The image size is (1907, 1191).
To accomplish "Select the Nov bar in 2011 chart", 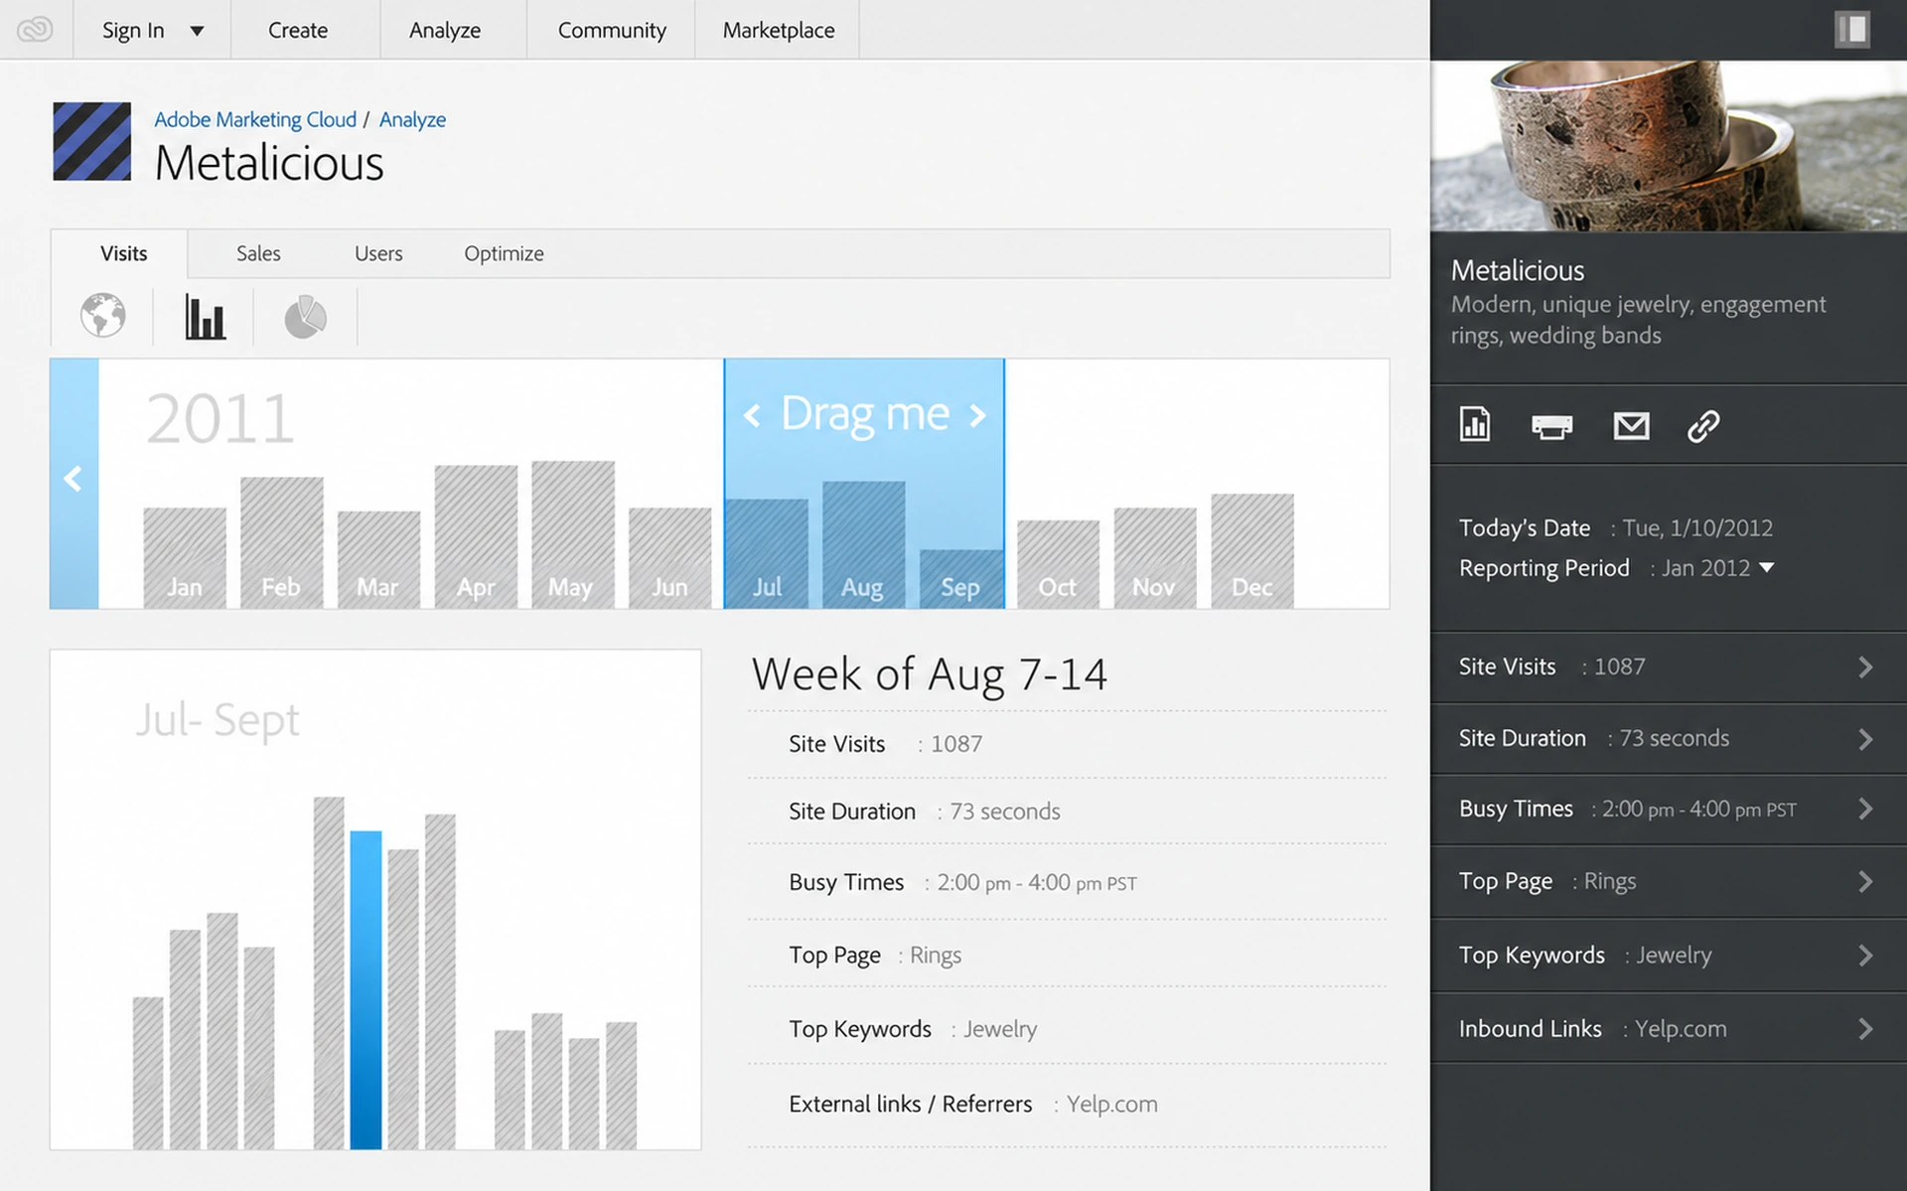I will [x=1154, y=558].
